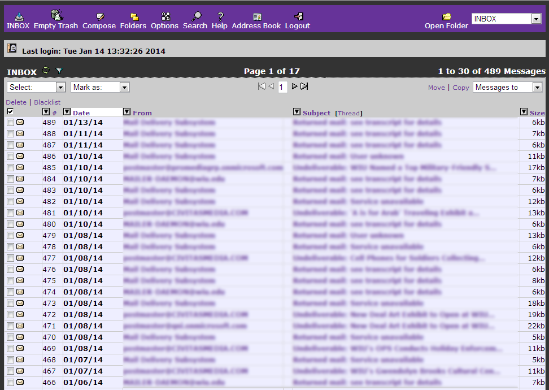Expand the Select: dropdown
The width and height of the screenshot is (549, 390).
pyautogui.click(x=36, y=87)
